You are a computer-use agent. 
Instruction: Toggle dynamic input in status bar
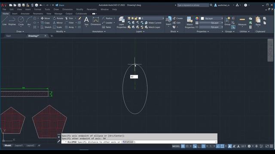(195, 146)
